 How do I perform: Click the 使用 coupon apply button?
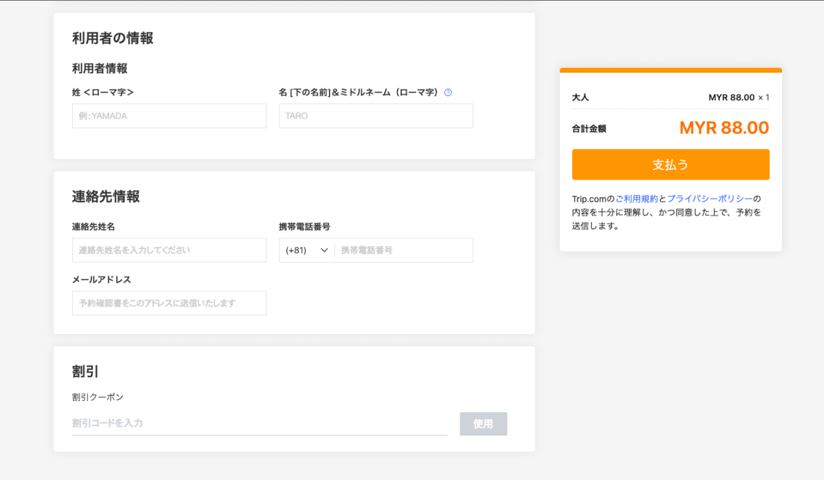pos(483,424)
